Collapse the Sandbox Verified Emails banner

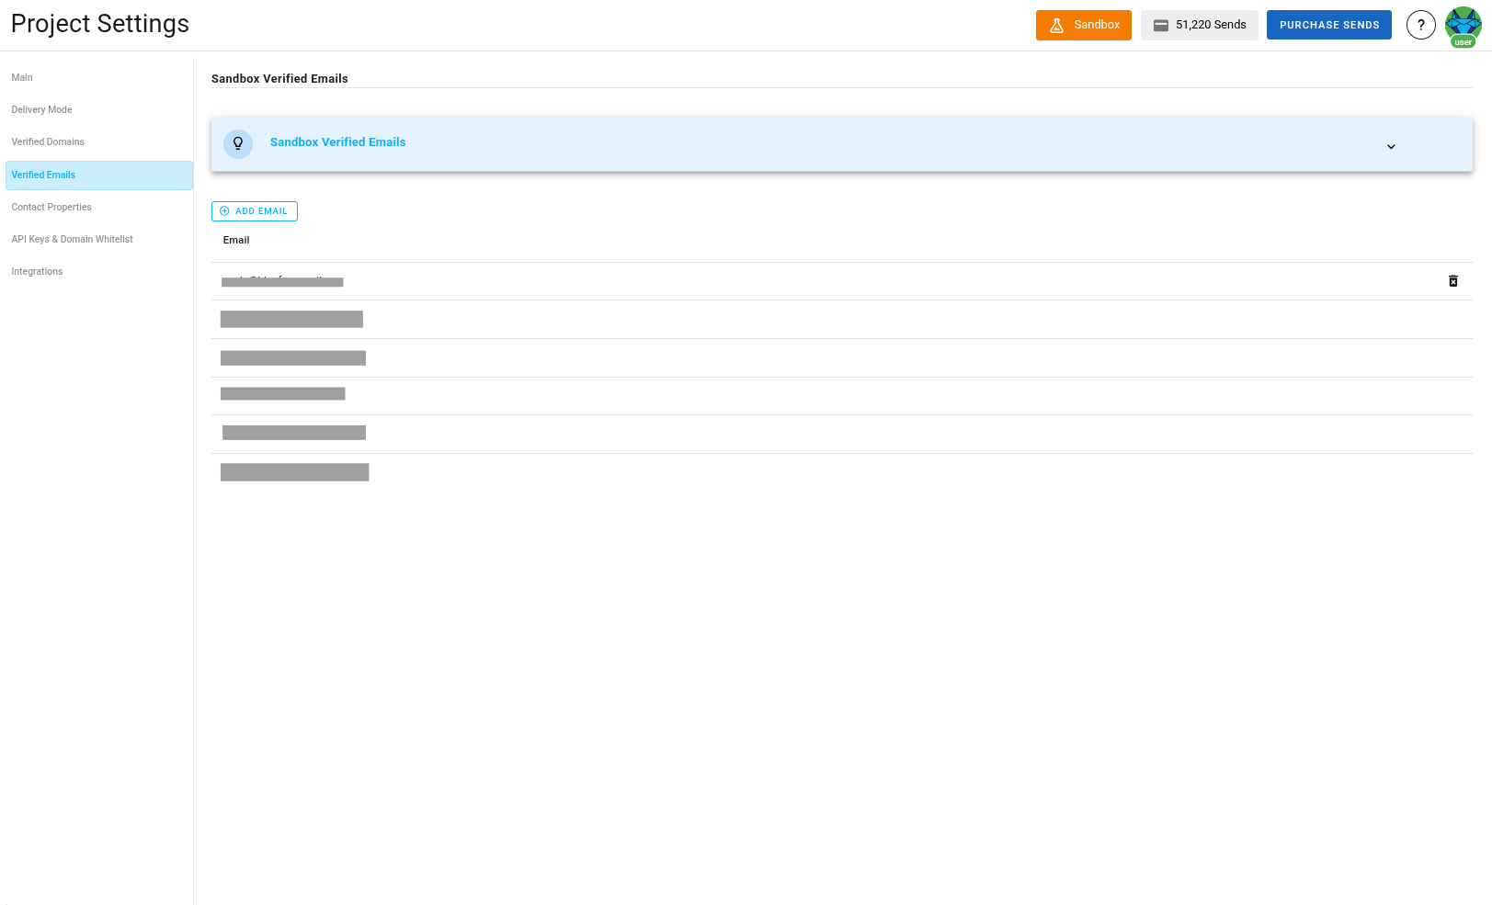tap(1391, 146)
